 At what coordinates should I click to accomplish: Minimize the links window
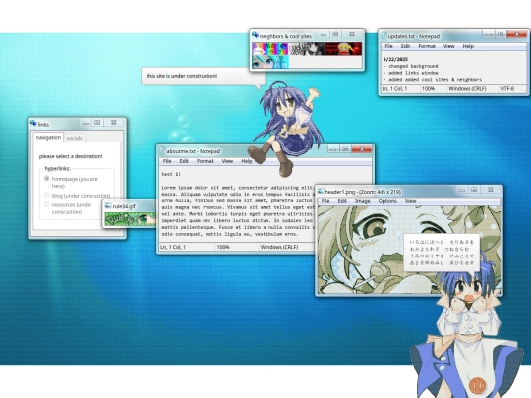click(86, 123)
